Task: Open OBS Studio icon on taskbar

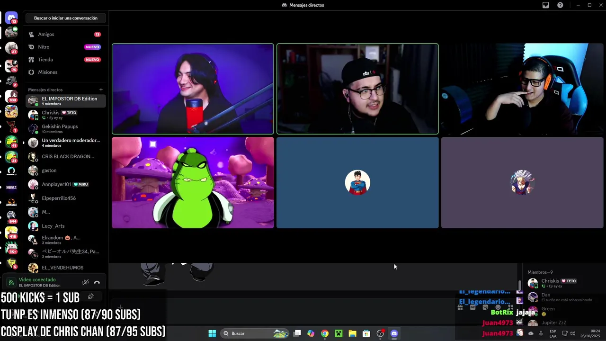Action: (380, 333)
